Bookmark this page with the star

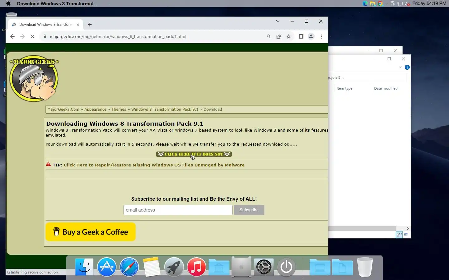coord(289,36)
